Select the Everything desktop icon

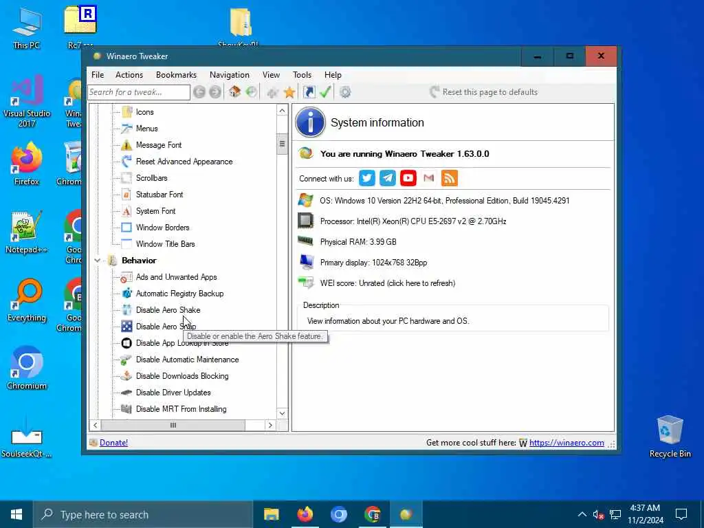click(27, 300)
